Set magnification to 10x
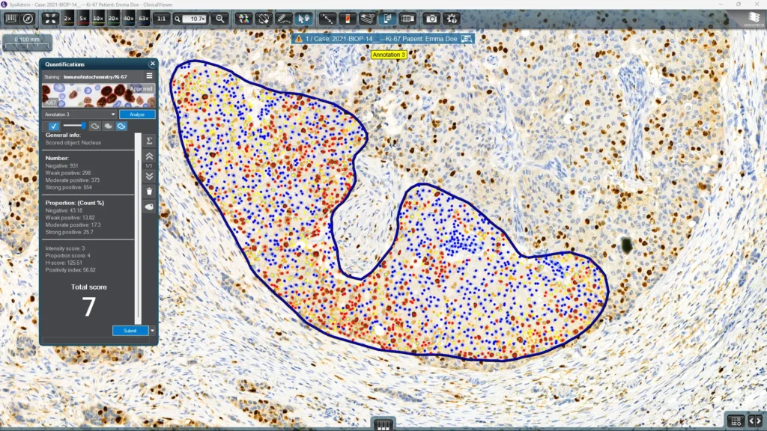The width and height of the screenshot is (767, 431). (x=98, y=19)
